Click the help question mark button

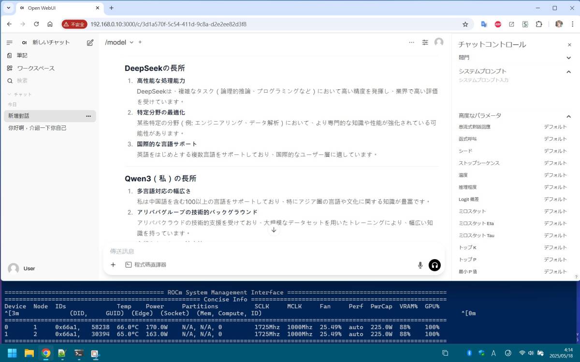tap(576, 277)
